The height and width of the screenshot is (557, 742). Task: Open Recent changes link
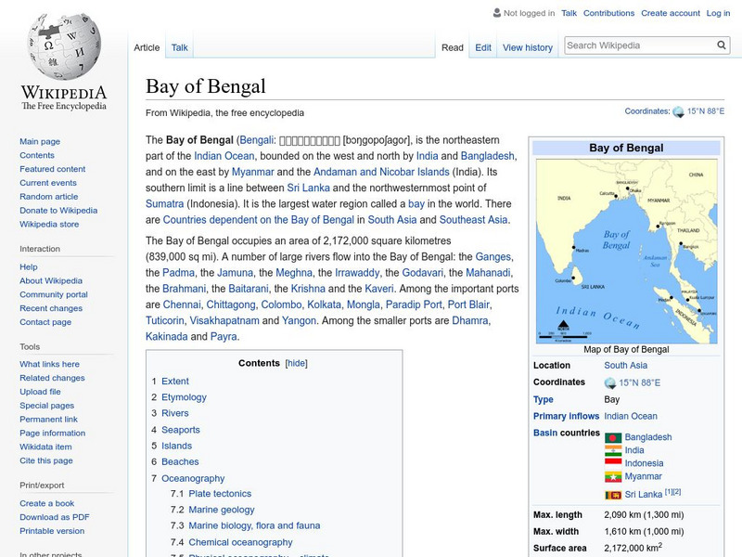point(51,308)
